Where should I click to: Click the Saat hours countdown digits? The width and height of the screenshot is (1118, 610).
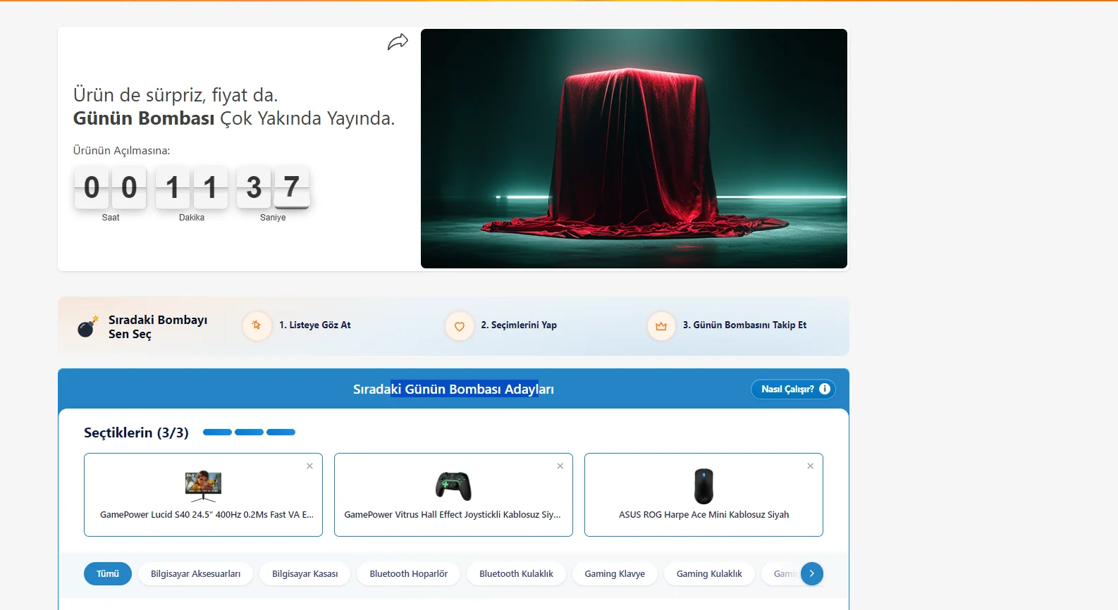pos(110,188)
